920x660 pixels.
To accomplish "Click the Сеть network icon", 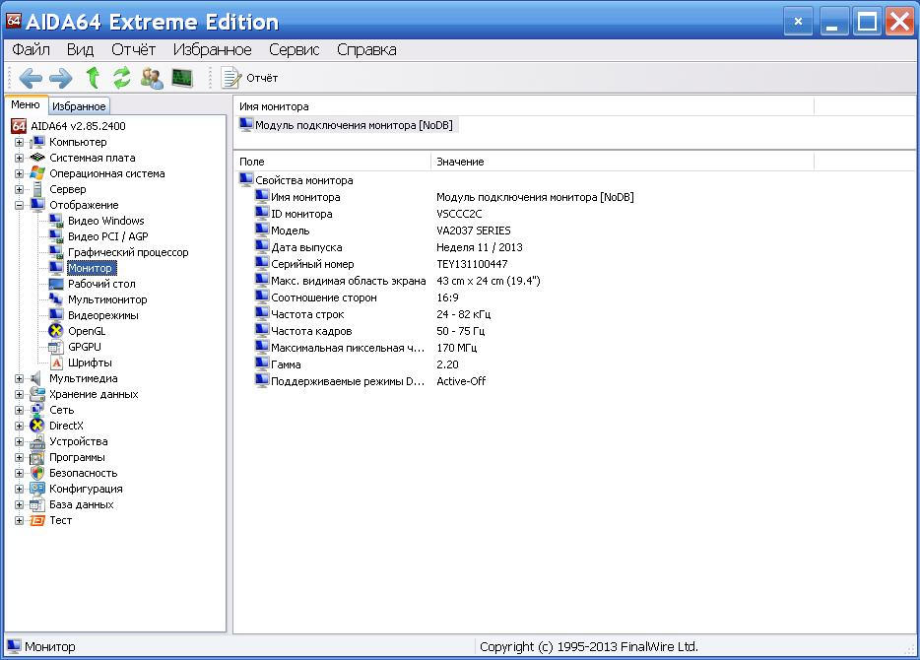I will point(37,410).
